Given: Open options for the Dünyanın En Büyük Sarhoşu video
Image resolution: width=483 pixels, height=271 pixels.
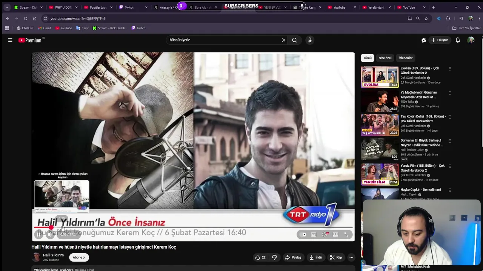Looking at the screenshot, I should (x=450, y=141).
